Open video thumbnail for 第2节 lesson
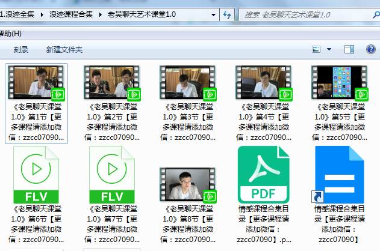This screenshot has height=251, width=380. coord(112,83)
